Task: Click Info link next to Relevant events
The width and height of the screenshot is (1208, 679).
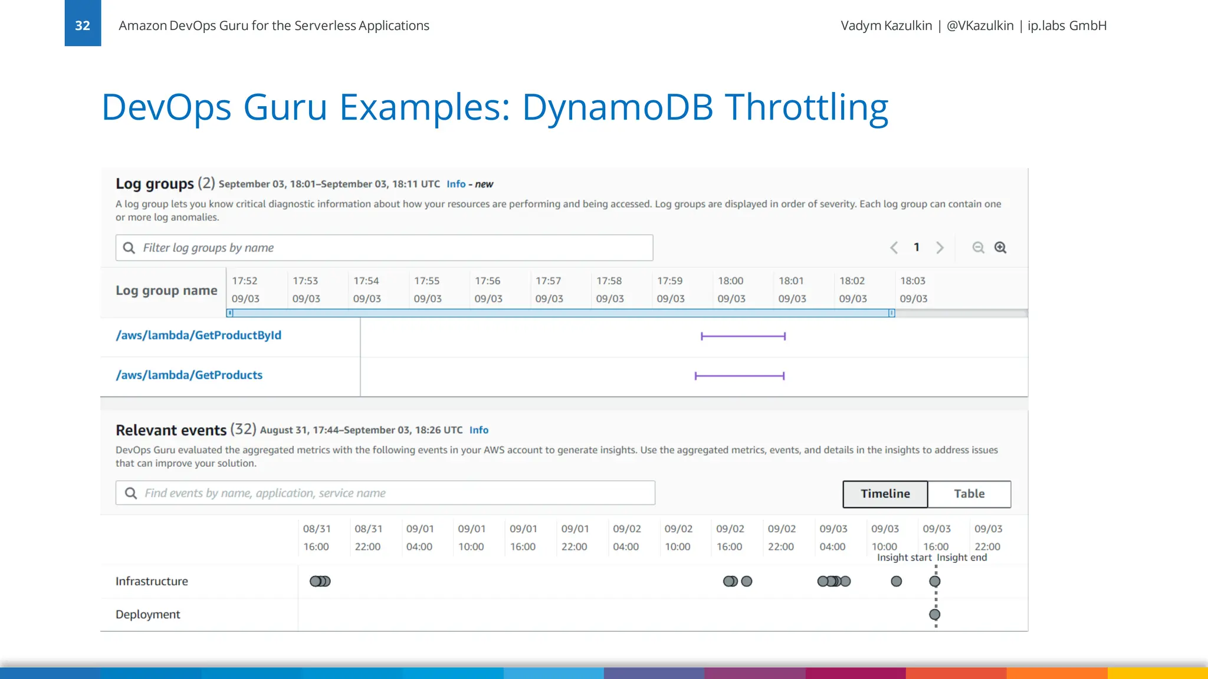Action: pyautogui.click(x=478, y=430)
